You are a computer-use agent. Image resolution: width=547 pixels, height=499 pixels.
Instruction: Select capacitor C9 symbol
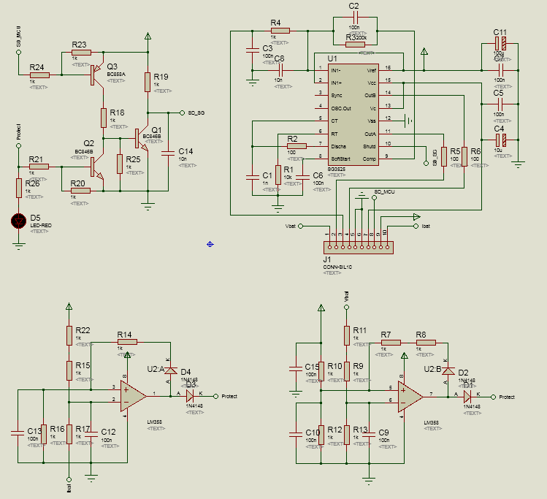(369, 435)
